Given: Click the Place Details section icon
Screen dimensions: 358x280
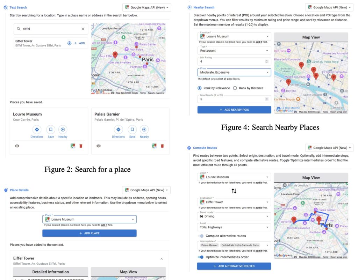Looking at the screenshot, I should coord(6,190).
